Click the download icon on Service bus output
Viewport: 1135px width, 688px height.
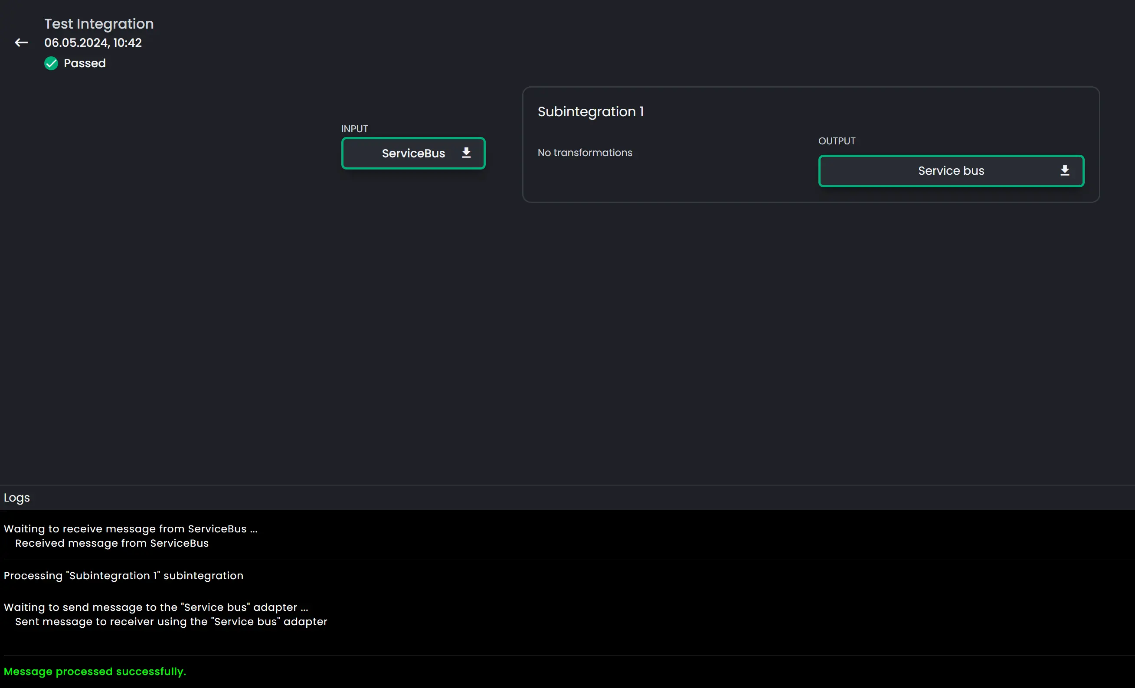(x=1065, y=170)
